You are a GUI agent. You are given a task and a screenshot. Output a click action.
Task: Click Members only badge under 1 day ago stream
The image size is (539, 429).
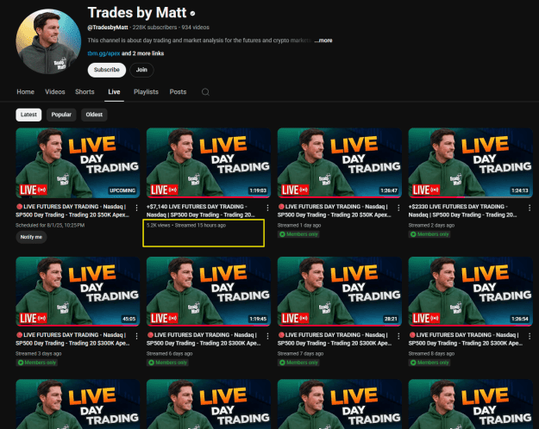click(x=298, y=234)
